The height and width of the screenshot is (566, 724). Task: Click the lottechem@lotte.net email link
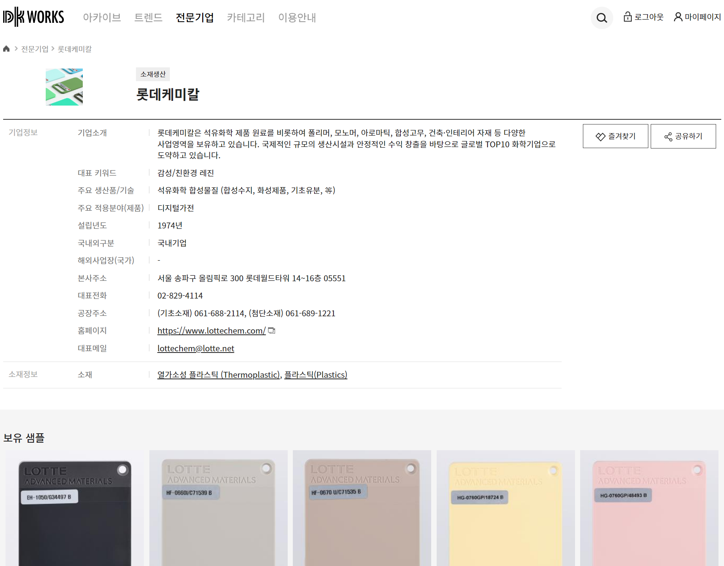(x=196, y=349)
